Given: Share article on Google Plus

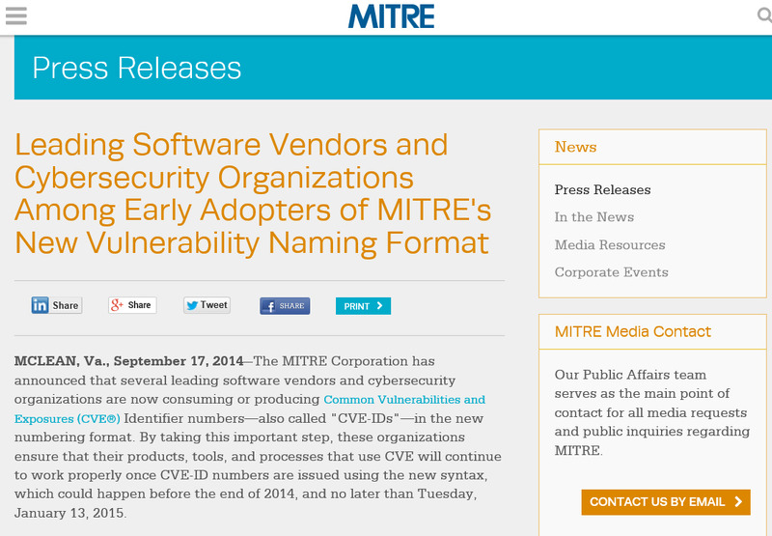Looking at the screenshot, I should [x=132, y=305].
